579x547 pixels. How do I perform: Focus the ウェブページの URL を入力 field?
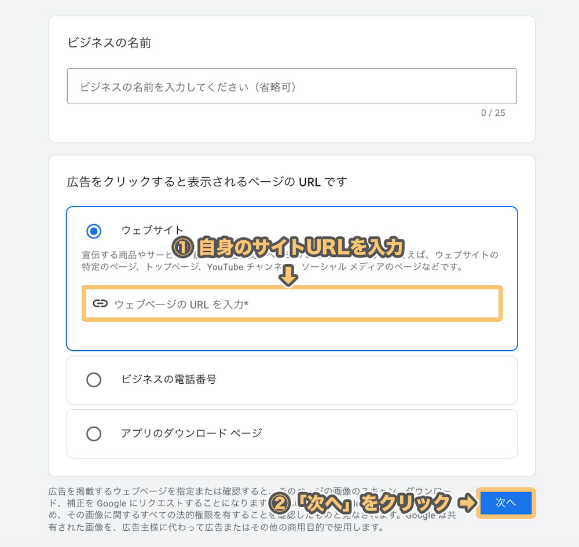[292, 303]
